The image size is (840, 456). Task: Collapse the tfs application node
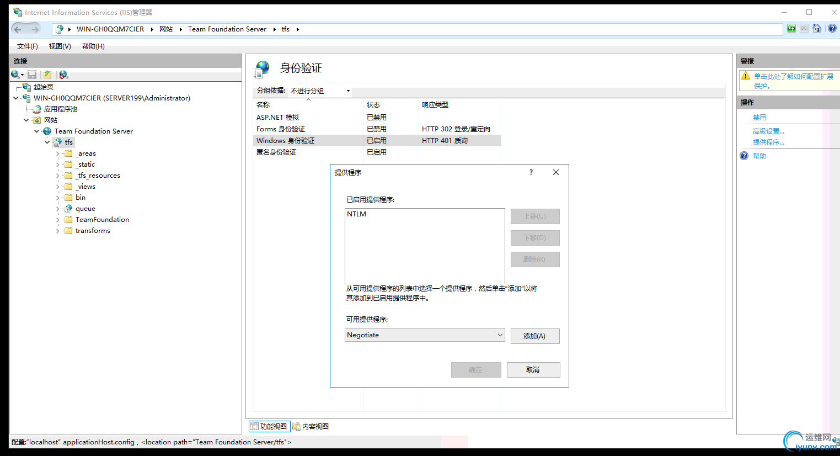click(x=47, y=142)
